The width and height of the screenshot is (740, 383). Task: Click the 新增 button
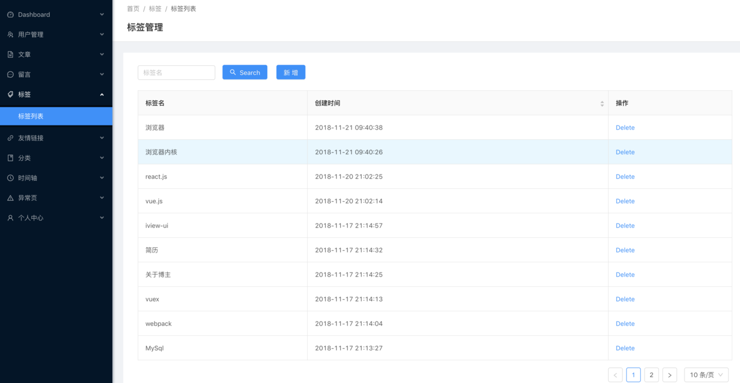[x=291, y=72]
